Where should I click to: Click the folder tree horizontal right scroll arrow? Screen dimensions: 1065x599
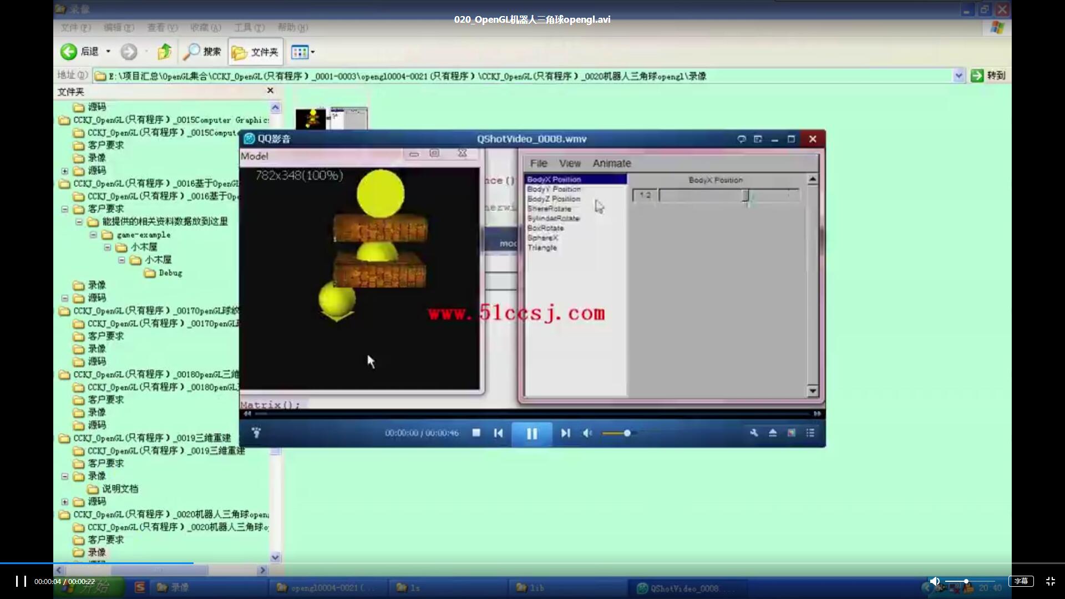[x=262, y=570]
